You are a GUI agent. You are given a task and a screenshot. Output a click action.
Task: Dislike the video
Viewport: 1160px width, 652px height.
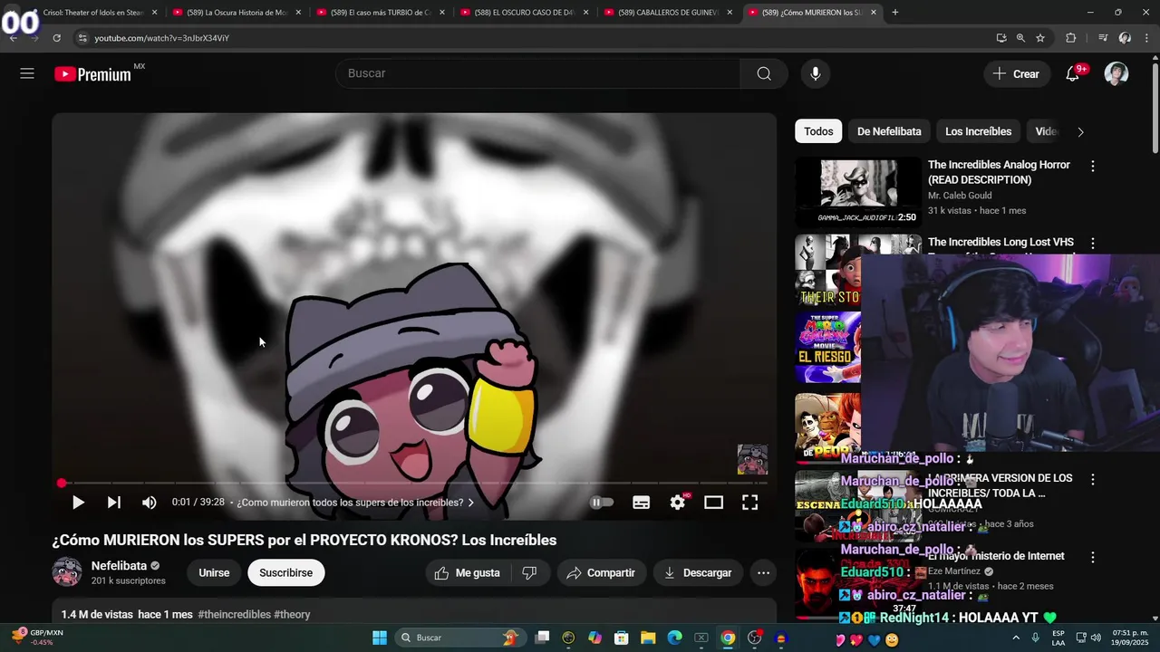(530, 573)
